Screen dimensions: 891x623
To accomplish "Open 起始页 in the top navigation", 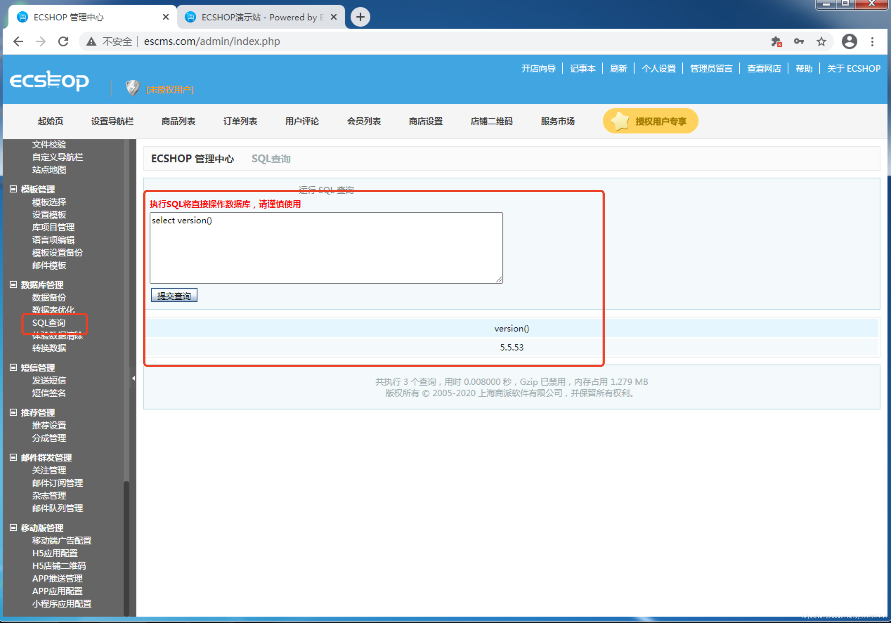I will (x=51, y=122).
